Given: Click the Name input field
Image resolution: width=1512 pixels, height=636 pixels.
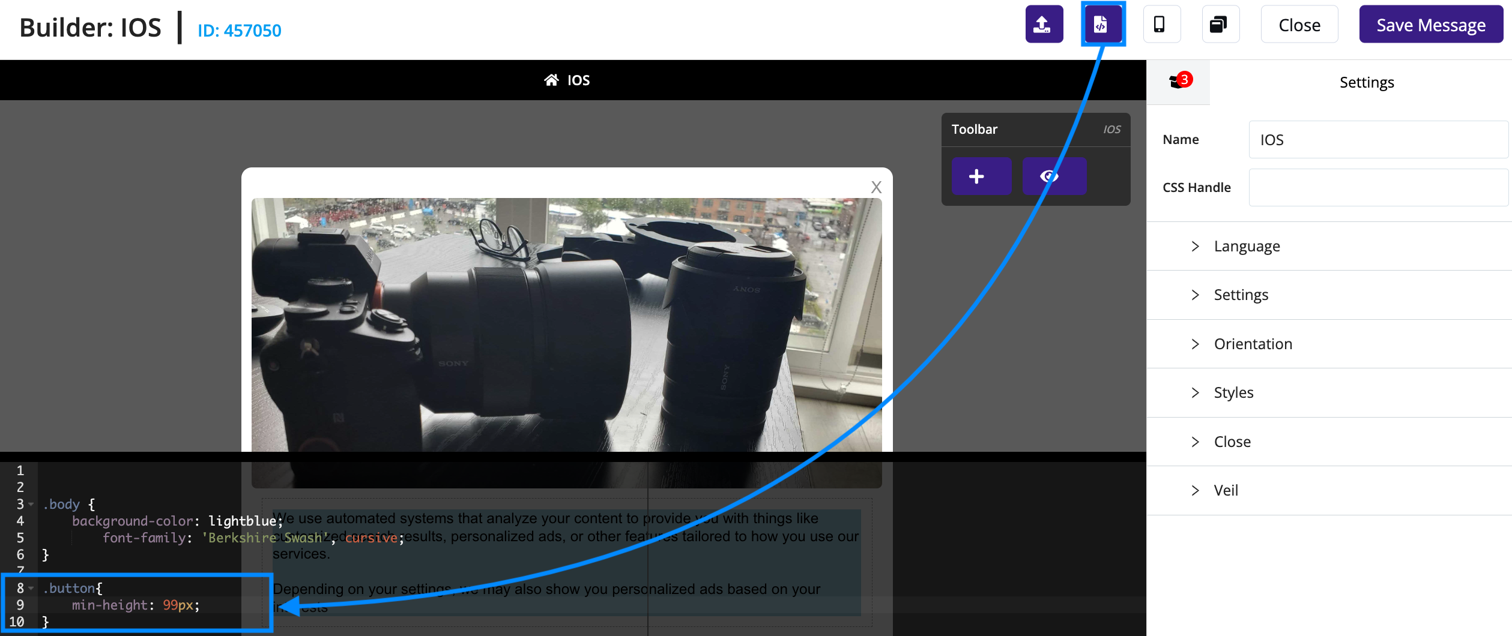Looking at the screenshot, I should click(x=1378, y=140).
